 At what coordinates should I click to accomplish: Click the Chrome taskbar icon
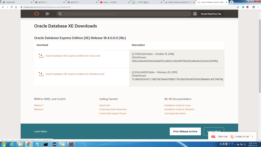(x=29, y=144)
